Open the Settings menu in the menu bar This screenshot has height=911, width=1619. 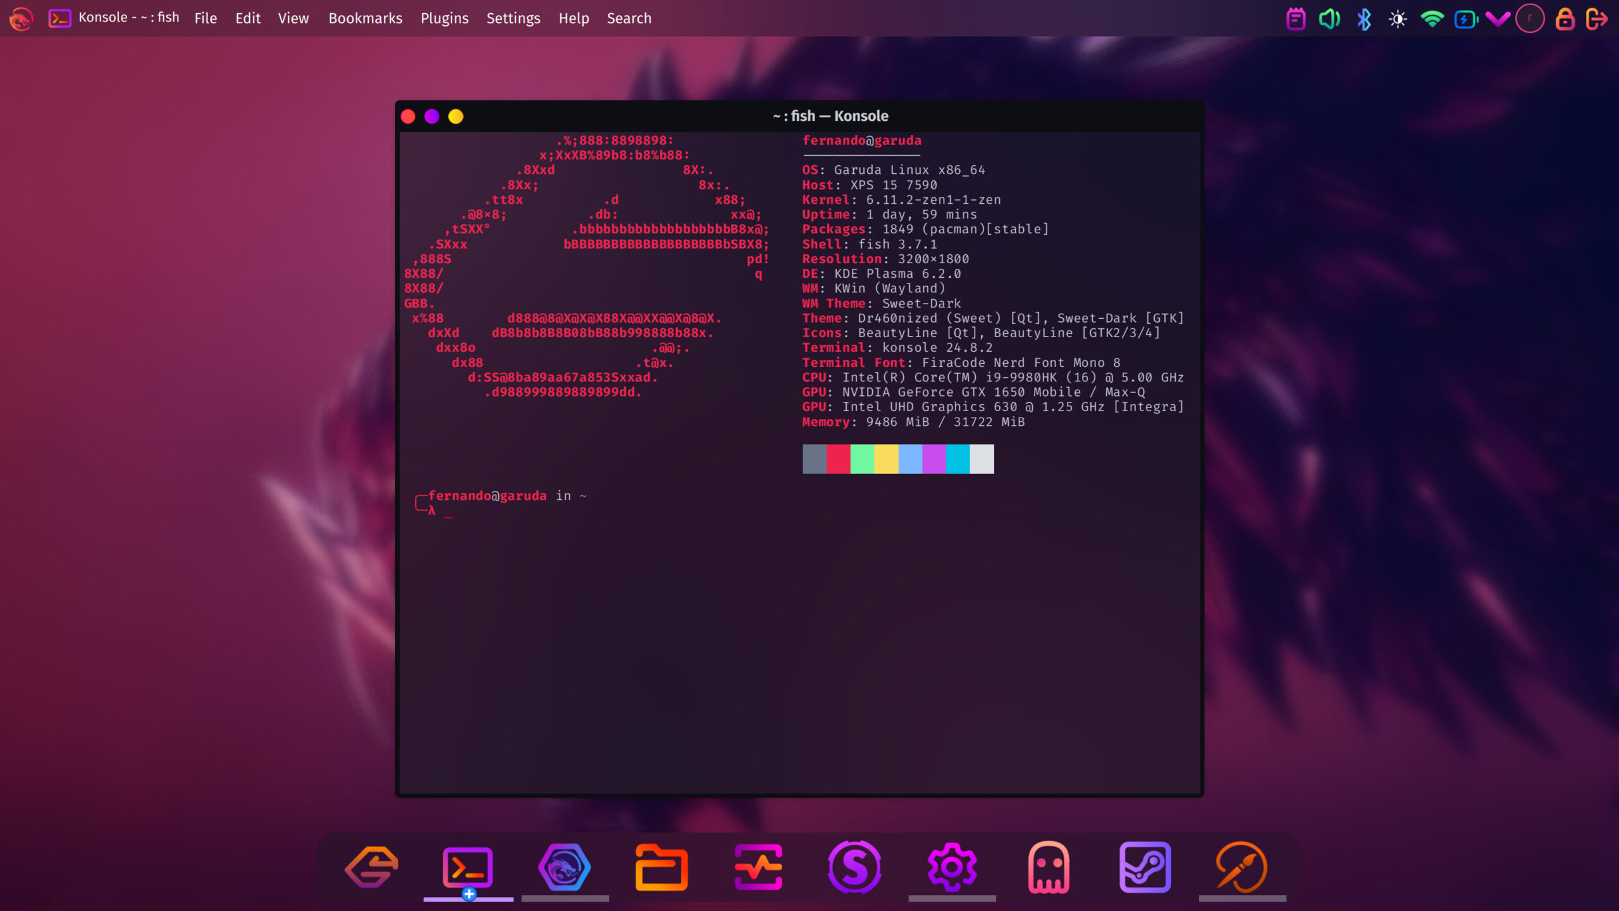coord(513,18)
